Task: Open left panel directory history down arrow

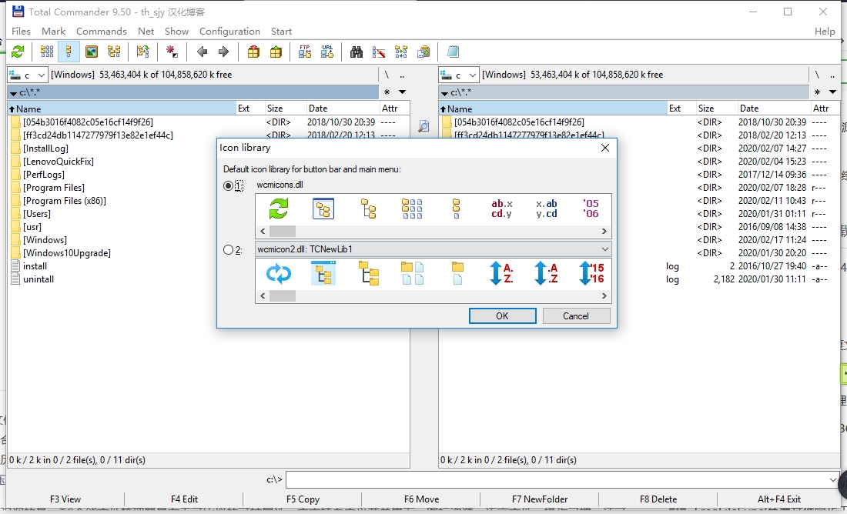Action: (x=403, y=92)
